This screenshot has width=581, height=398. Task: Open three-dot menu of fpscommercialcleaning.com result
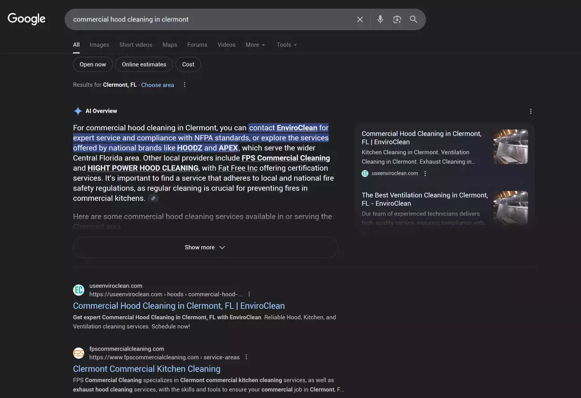(x=246, y=357)
